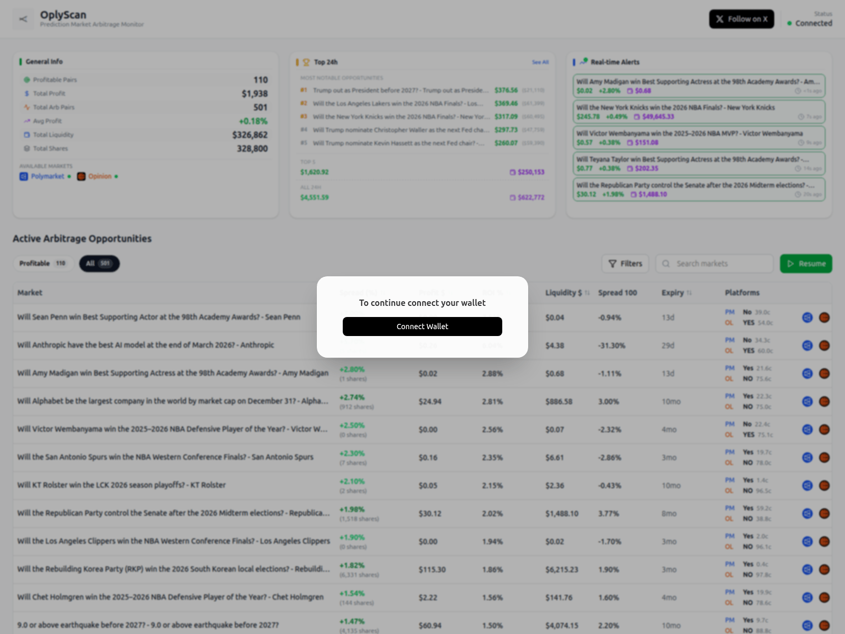
Task: Open the Polymarket link under Available Markets
Action: 45,176
